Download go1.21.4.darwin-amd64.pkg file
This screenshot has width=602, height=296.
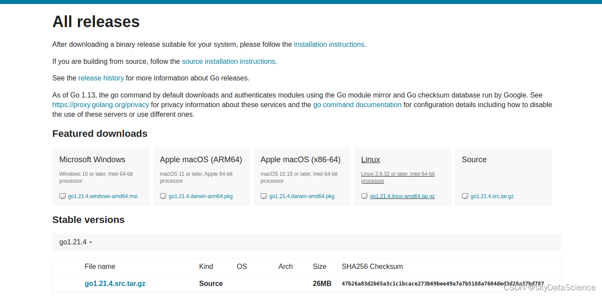(x=302, y=196)
